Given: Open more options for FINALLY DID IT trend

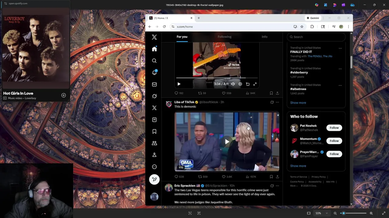Looking at the screenshot, I should click(340, 48).
